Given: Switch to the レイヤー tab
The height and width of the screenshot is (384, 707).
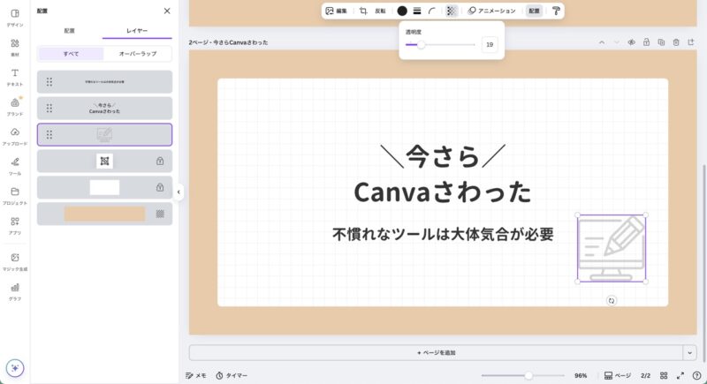Looking at the screenshot, I should [137, 31].
